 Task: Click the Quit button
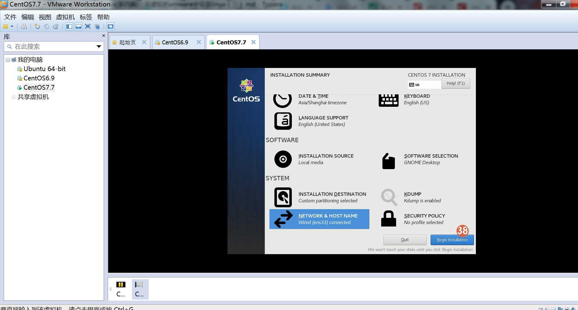tap(405, 240)
